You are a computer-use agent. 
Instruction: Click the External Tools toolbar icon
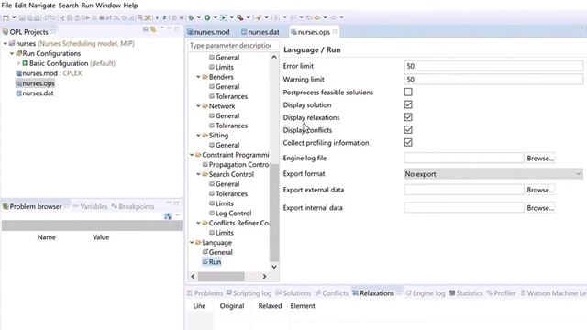[240, 17]
